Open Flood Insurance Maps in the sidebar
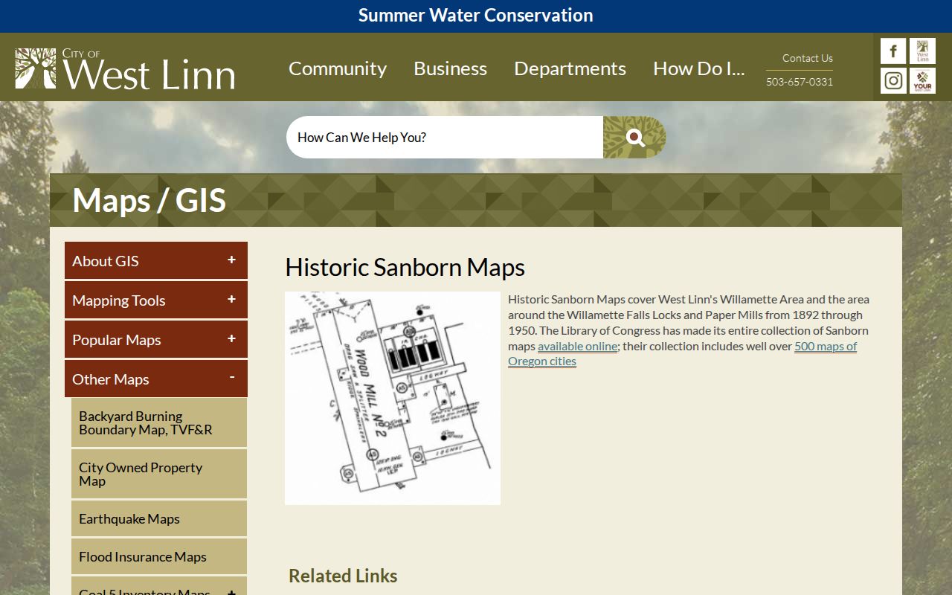952x595 pixels. coord(159,557)
